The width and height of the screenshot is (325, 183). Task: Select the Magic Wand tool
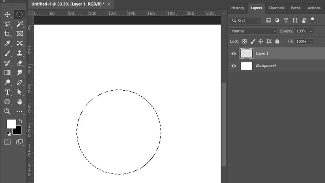click(19, 24)
